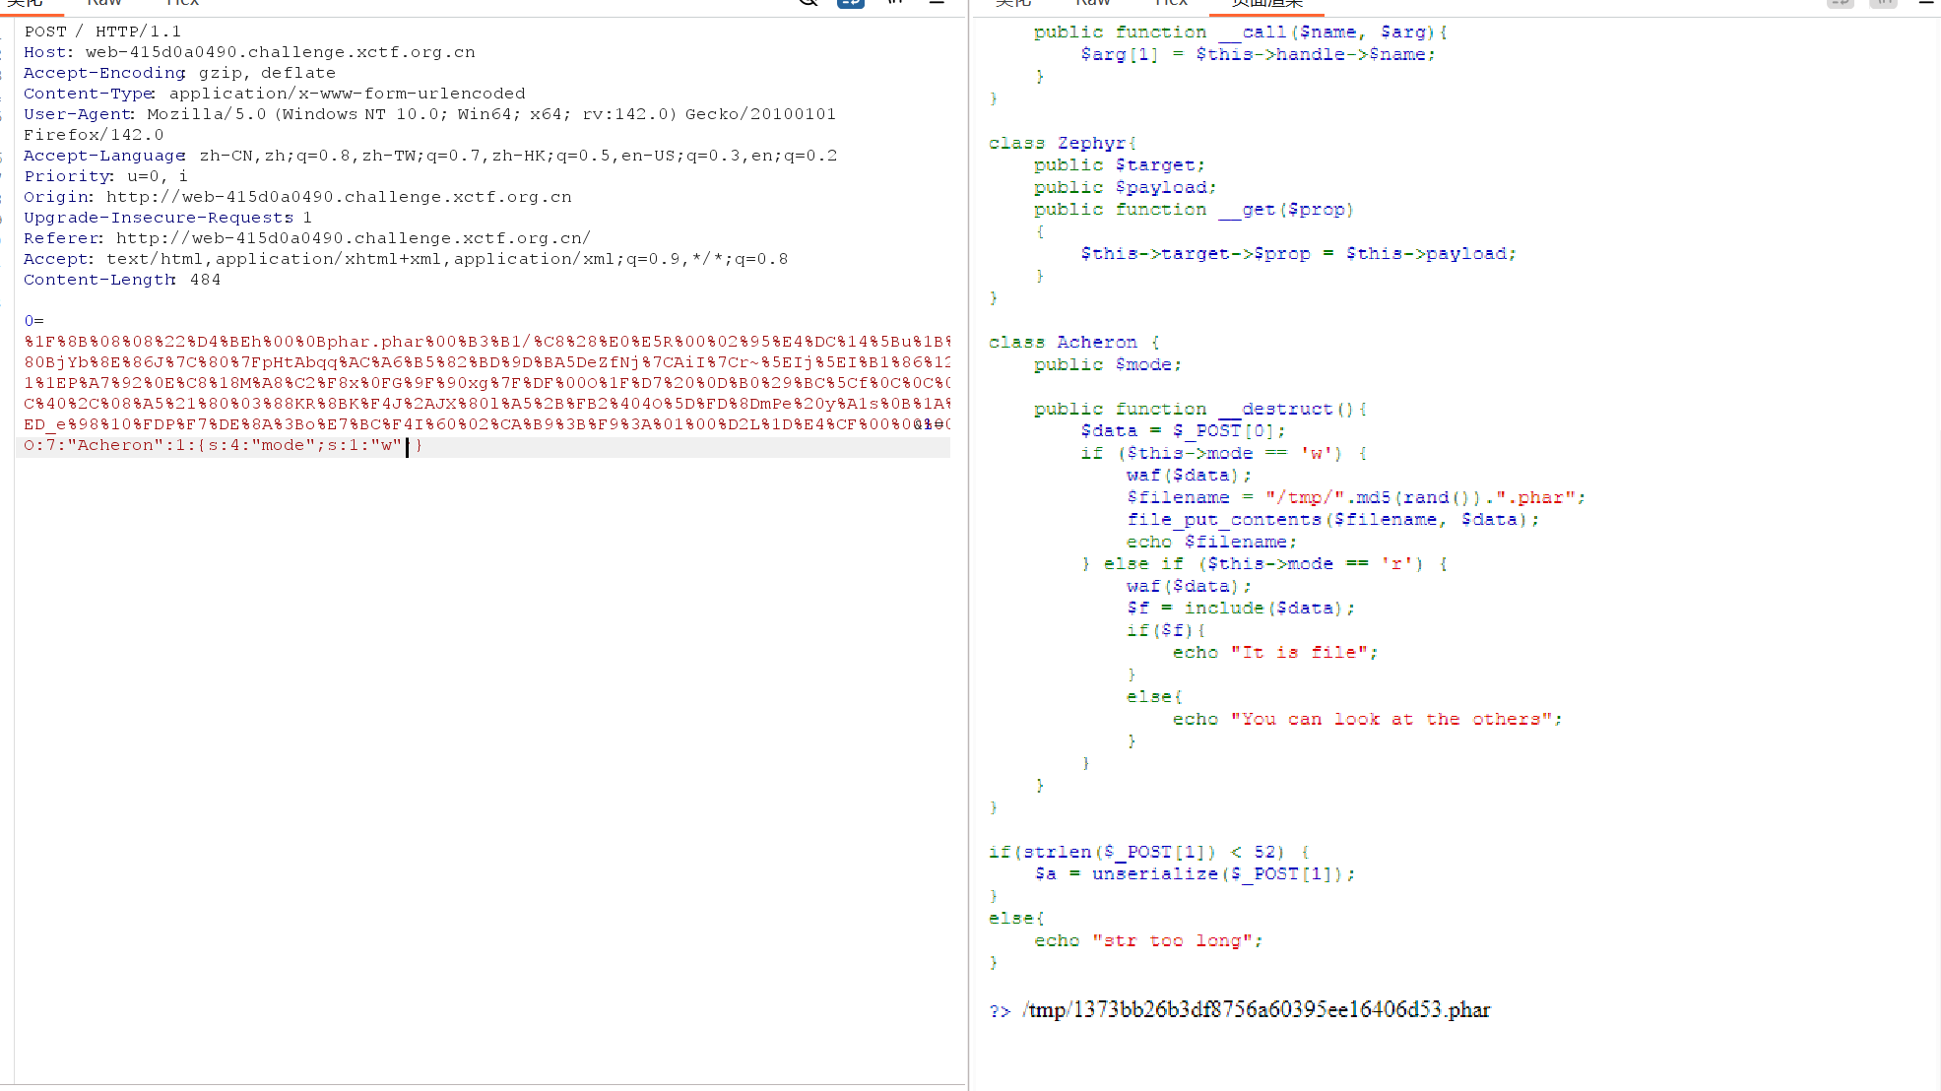Open the response Raw tab
The width and height of the screenshot is (1941, 1091).
(x=1092, y=3)
